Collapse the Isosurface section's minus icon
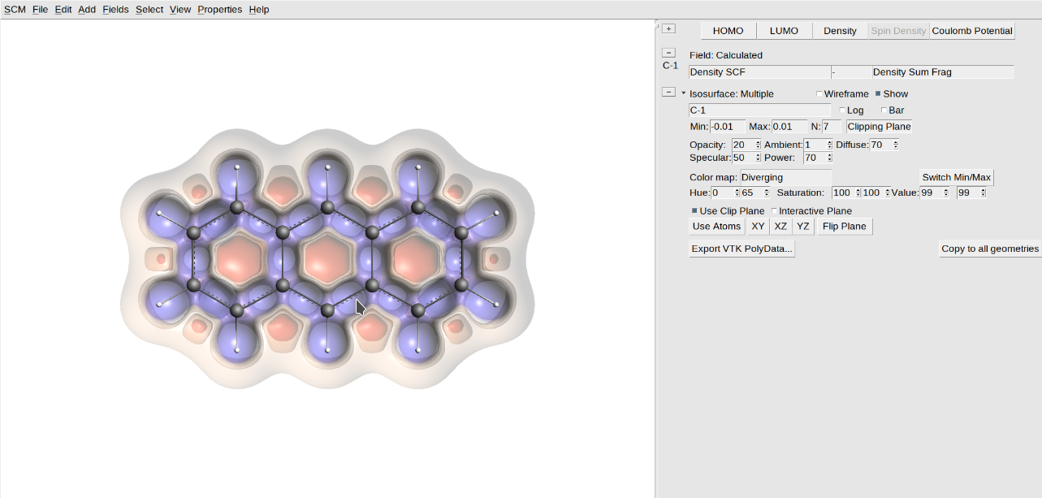The height and width of the screenshot is (498, 1042). pos(668,92)
